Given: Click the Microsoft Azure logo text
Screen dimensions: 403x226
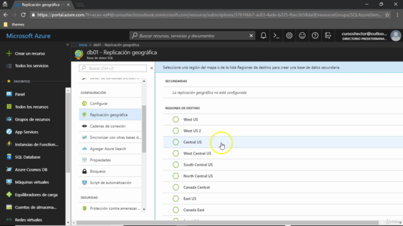Looking at the screenshot, I should [x=28, y=36].
